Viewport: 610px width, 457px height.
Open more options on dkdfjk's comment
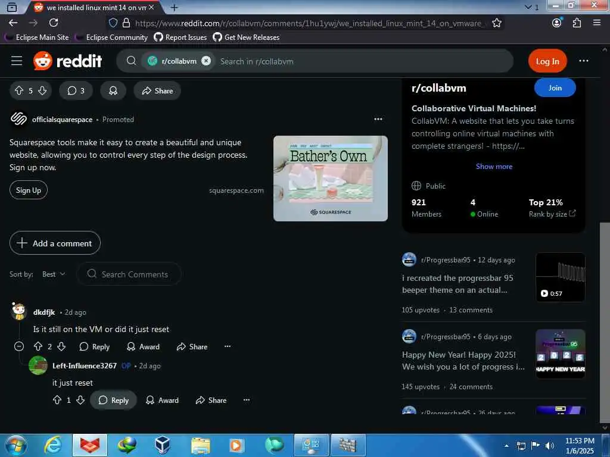(228, 346)
